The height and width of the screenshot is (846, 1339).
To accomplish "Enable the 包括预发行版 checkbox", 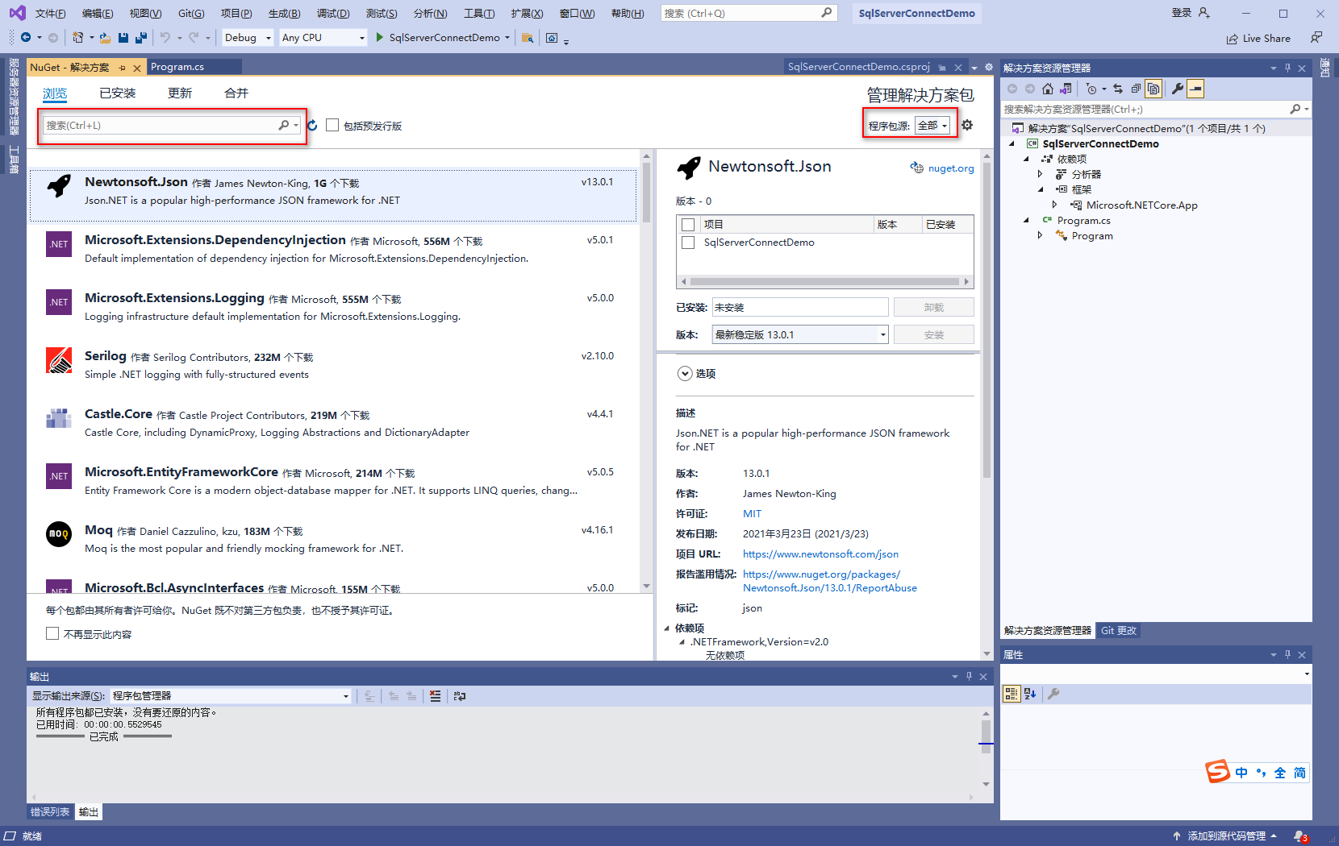I will 332,125.
